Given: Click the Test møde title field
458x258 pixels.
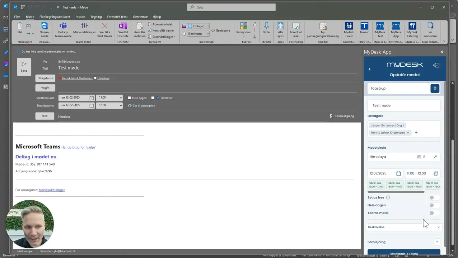Looking at the screenshot, I should point(207,68).
